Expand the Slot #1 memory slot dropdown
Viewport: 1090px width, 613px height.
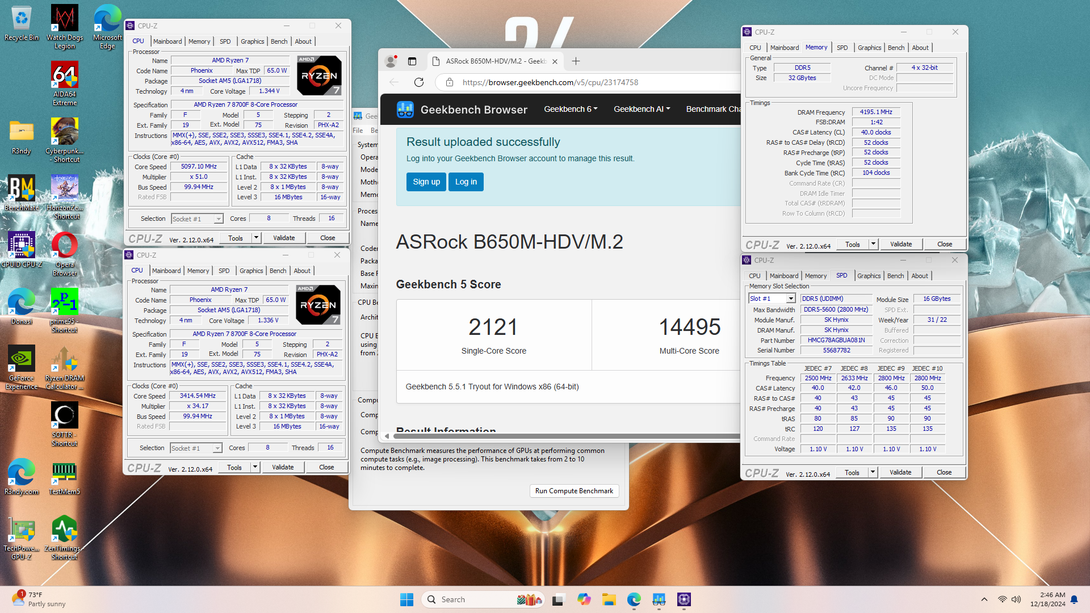(791, 299)
